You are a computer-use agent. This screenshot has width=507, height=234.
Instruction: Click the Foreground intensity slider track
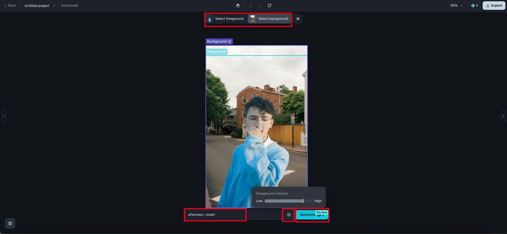[x=288, y=201]
